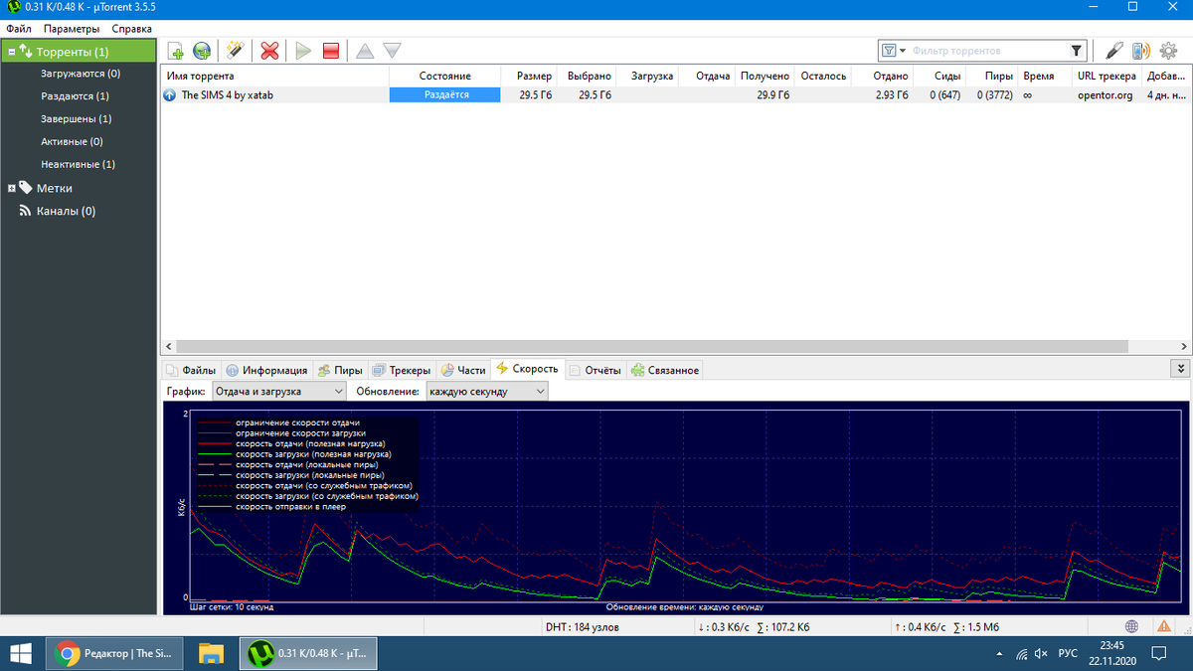Switch to the µTorrent taskbar button
The height and width of the screenshot is (671, 1193).
point(308,653)
